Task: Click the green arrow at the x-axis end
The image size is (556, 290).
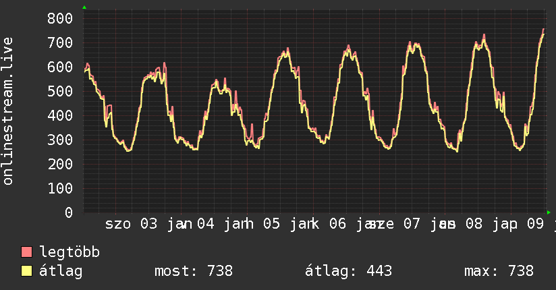Action: (549, 212)
